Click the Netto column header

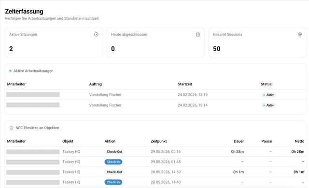coord(299,141)
